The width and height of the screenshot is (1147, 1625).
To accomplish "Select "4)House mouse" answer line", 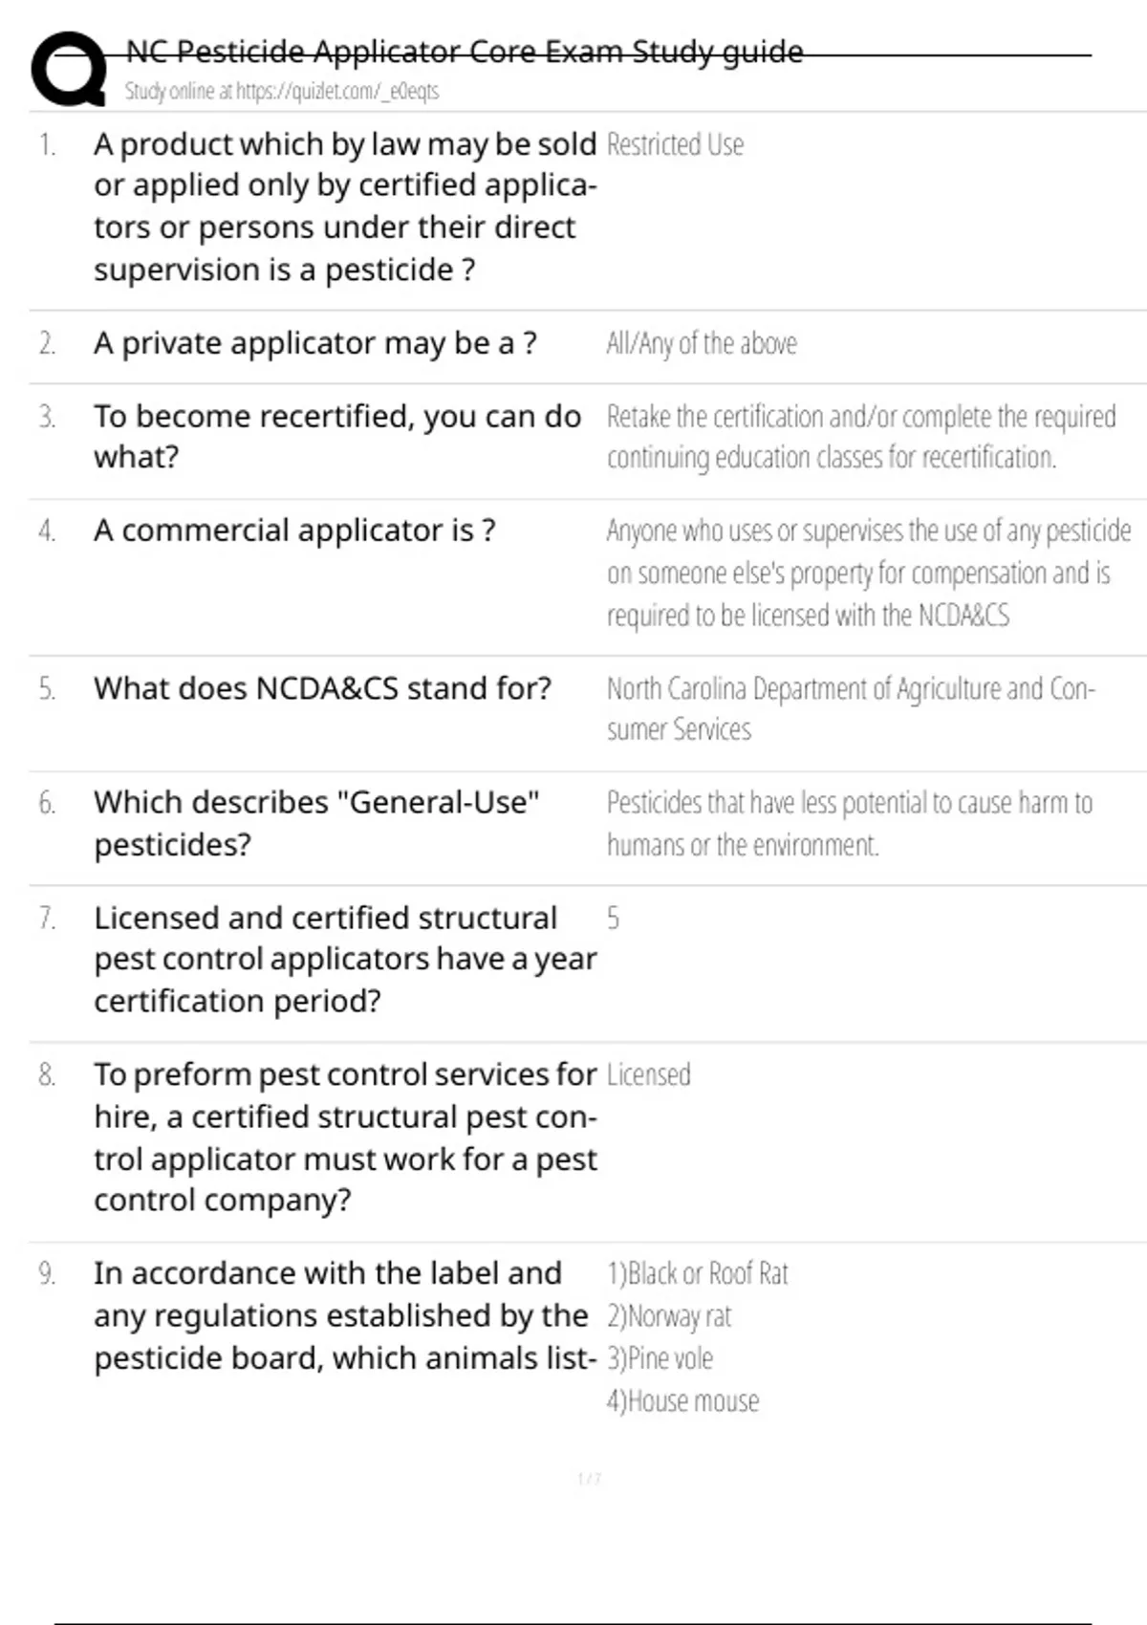I will point(682,1401).
